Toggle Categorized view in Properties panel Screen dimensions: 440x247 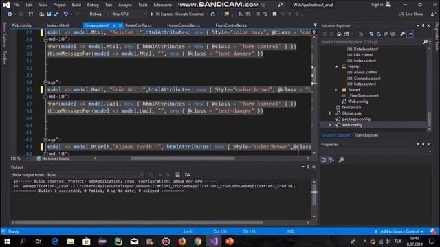(x=324, y=160)
